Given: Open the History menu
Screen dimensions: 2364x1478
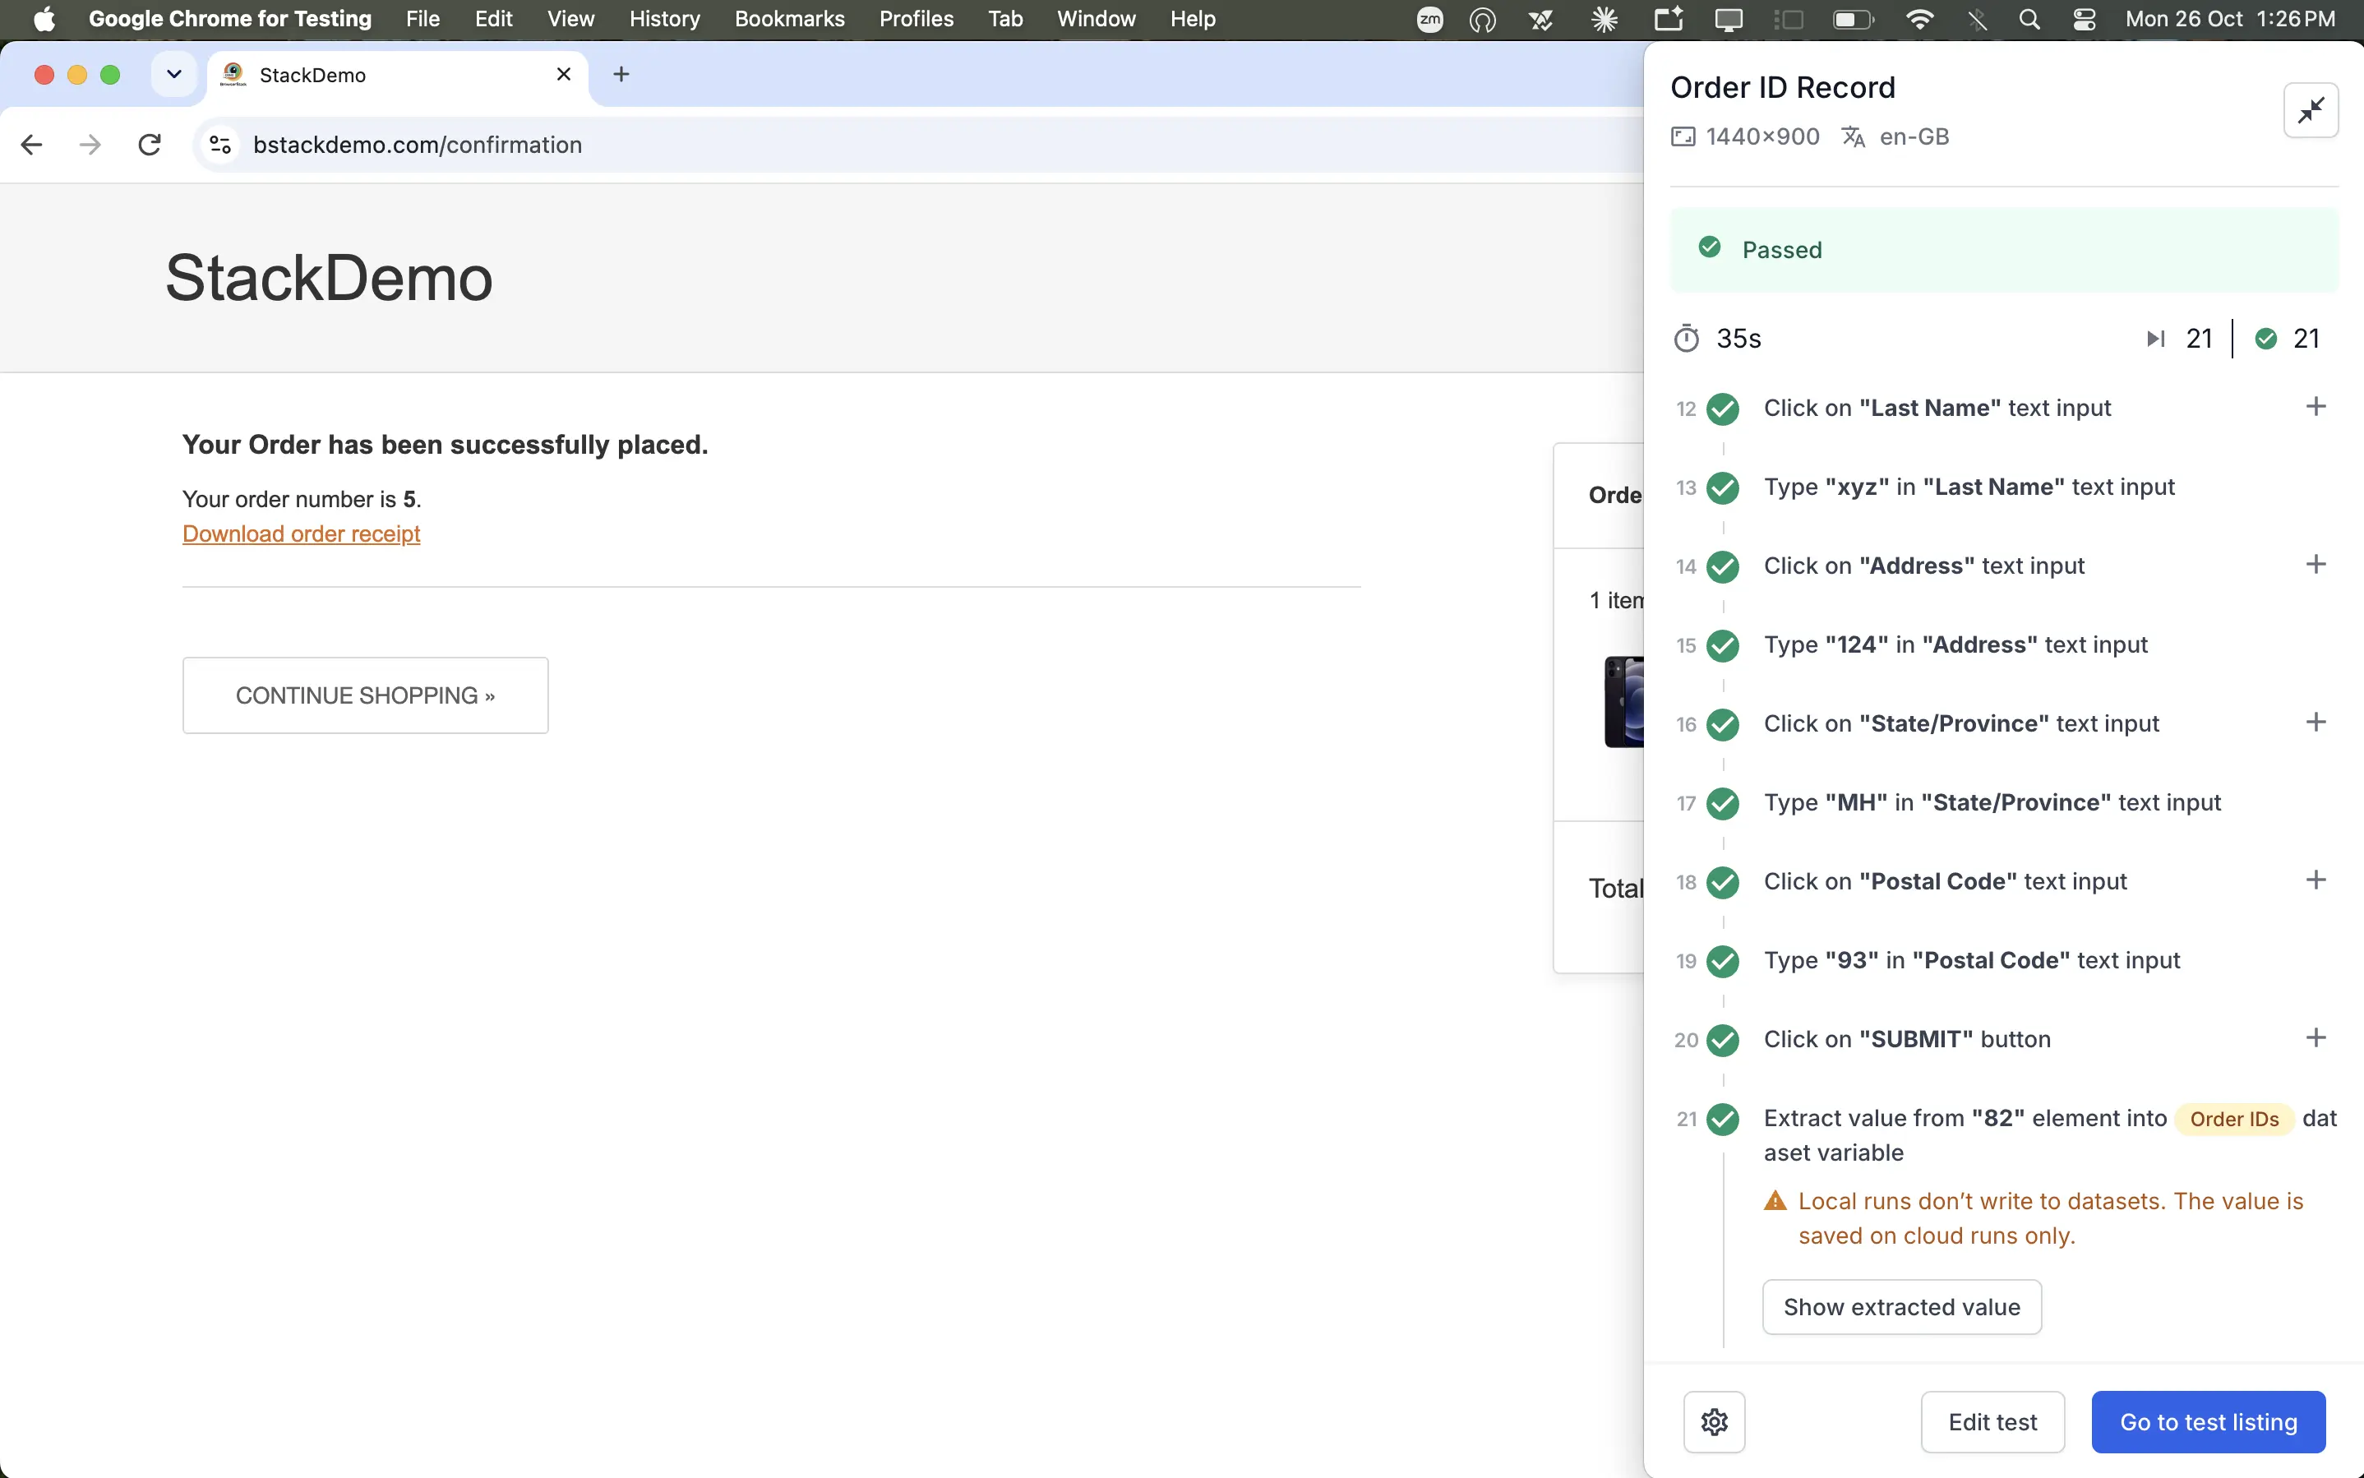Looking at the screenshot, I should (664, 20).
